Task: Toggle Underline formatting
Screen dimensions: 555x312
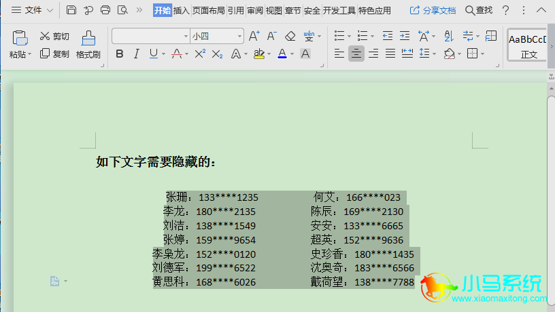Action: 154,54
